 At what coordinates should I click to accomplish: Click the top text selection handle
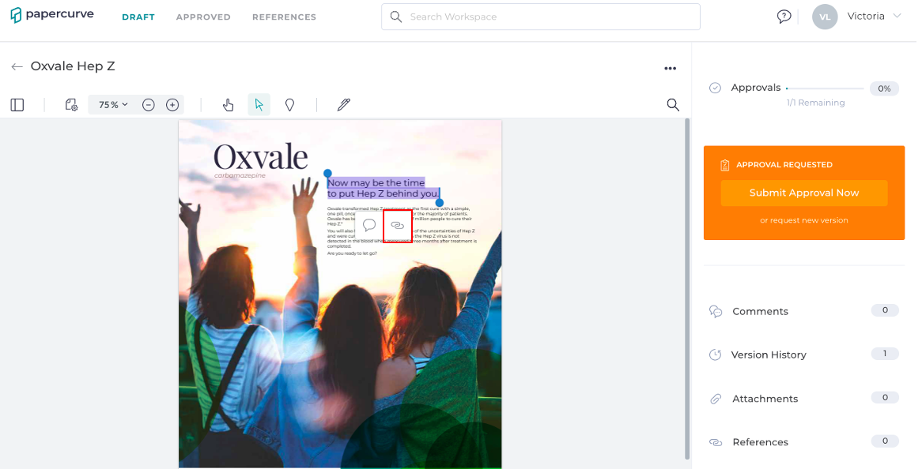click(327, 173)
